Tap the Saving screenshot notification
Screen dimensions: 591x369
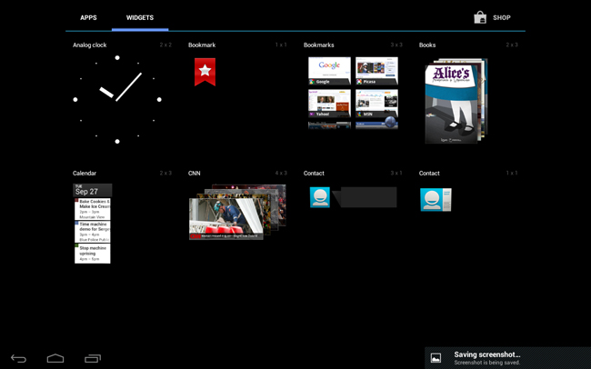[x=507, y=358]
